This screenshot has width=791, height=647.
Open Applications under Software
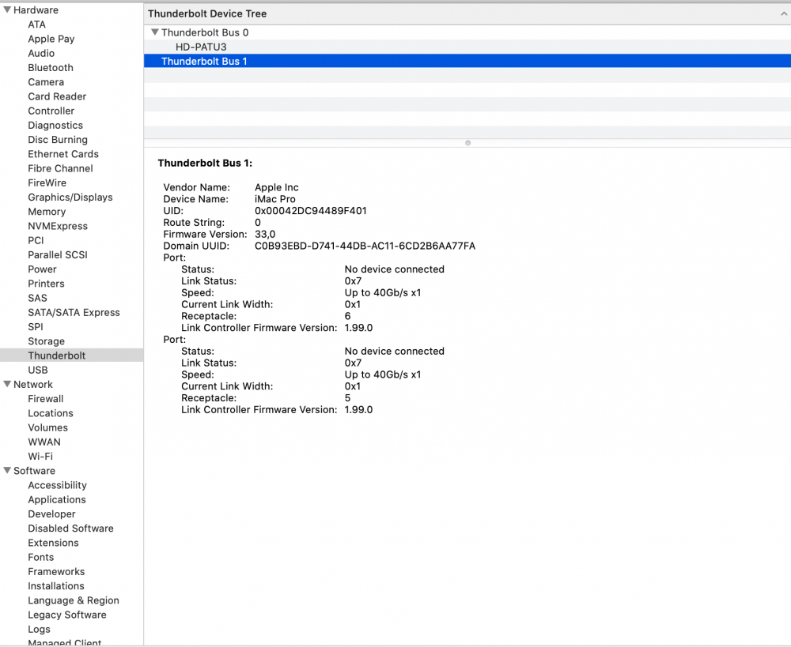pyautogui.click(x=56, y=499)
